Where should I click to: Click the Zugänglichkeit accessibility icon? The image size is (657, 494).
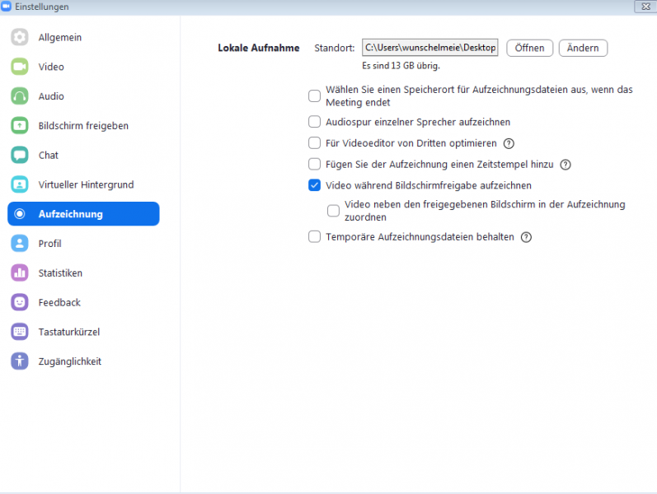click(19, 361)
